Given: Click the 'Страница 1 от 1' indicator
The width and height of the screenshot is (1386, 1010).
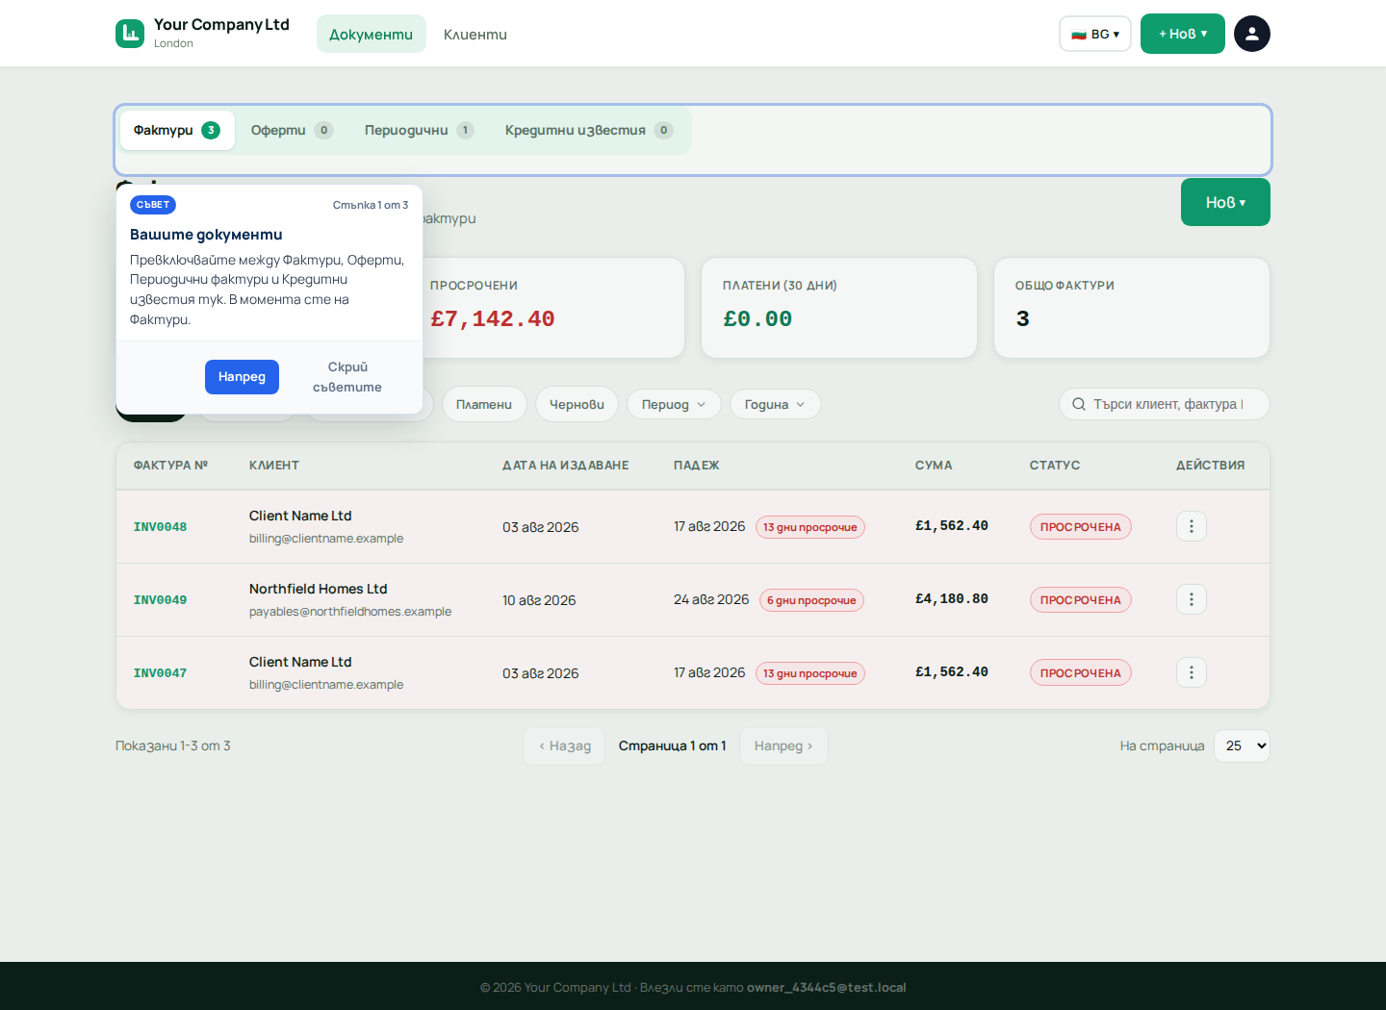Looking at the screenshot, I should coord(673,745).
